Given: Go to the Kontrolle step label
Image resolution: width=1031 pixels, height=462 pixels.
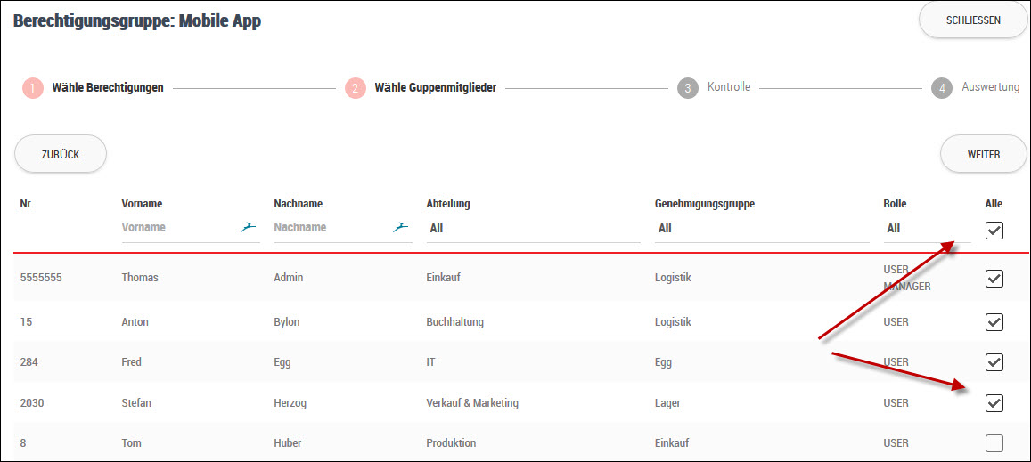Looking at the screenshot, I should tap(729, 86).
